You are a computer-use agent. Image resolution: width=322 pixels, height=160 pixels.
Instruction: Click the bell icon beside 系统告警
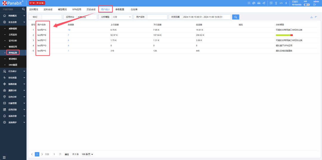tap(4, 116)
